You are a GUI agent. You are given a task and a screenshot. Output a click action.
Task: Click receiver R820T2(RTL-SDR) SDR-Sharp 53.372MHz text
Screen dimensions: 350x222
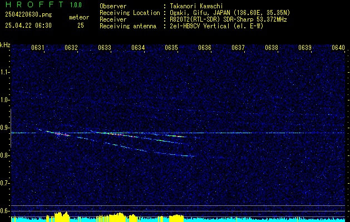(228, 19)
